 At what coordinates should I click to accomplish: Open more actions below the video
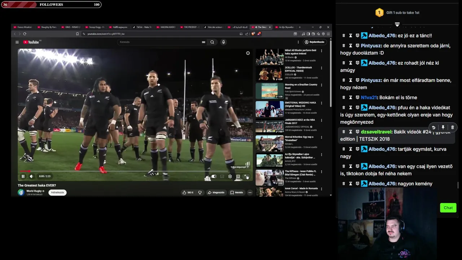250,192
